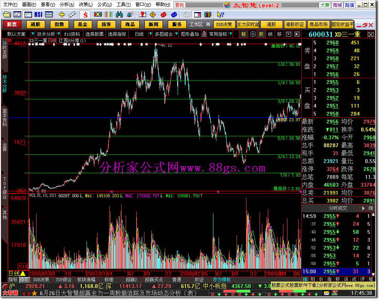
Task: Open the 多图组合 dropdown arrow
Action: coord(176,34)
